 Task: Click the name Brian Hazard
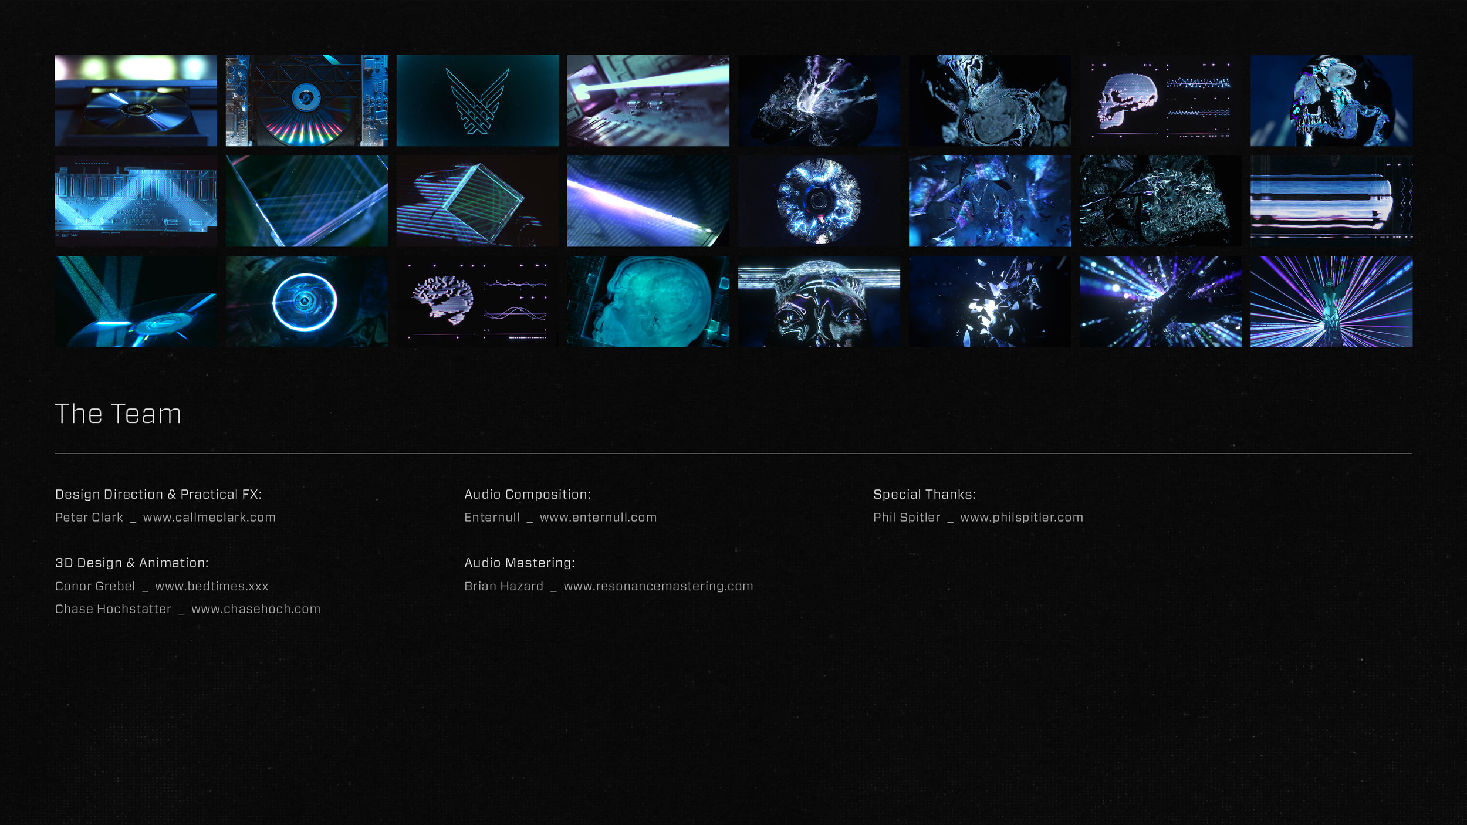pyautogui.click(x=503, y=586)
